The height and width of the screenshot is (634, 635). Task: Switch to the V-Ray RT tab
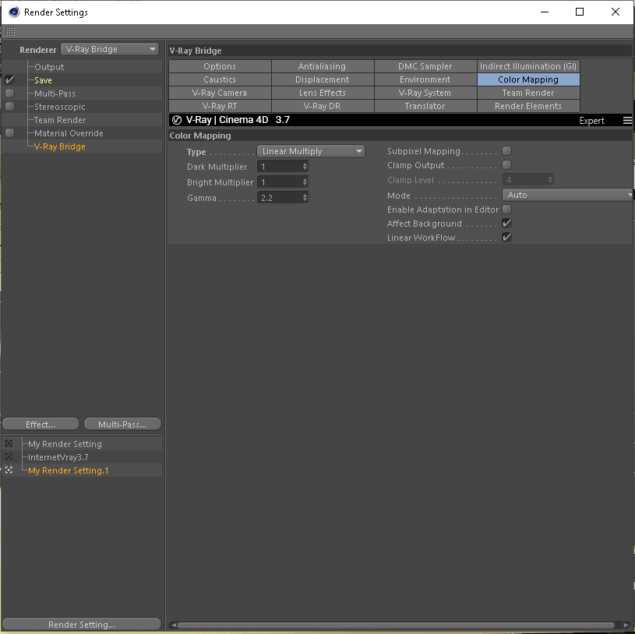pos(220,106)
